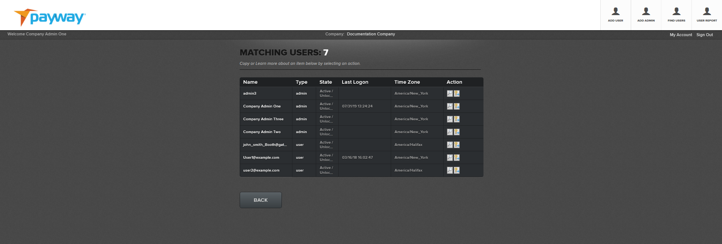Viewport: 722px width, 244px height.
Task: Click the key copy icon for admin3
Action: [x=457, y=94]
